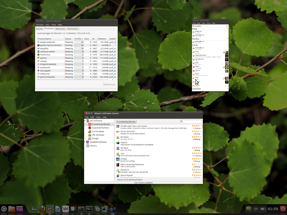Screen dimensions: 287x215
Task: Click the red power button in tray
Action: click(283, 209)
